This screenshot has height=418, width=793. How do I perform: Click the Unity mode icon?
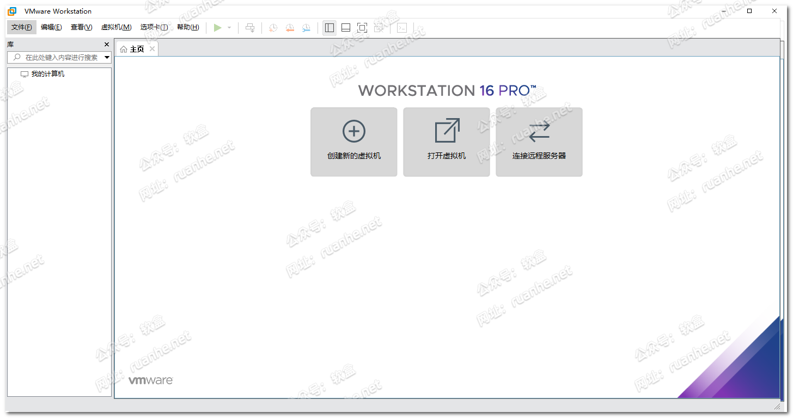tap(379, 28)
